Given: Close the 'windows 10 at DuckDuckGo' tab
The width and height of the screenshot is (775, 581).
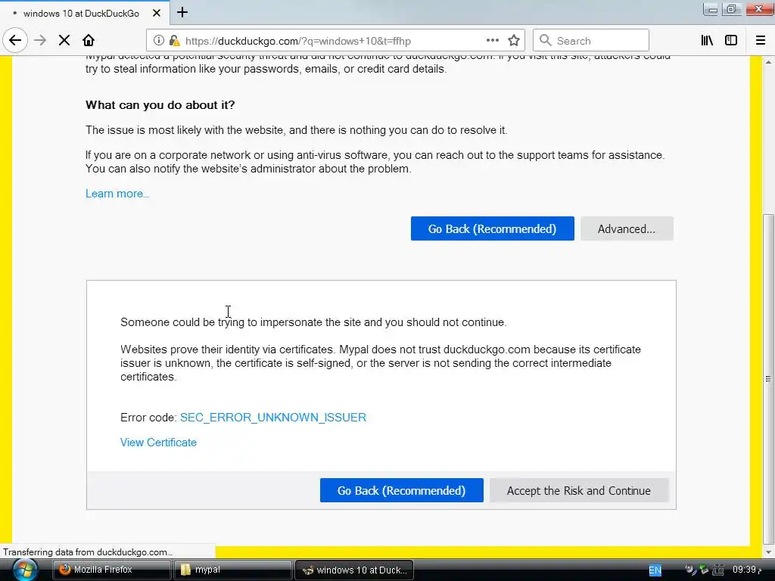Looking at the screenshot, I should coord(157,13).
